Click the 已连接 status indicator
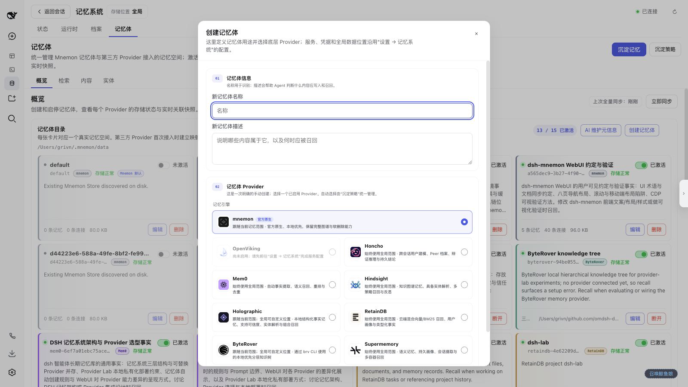 [647, 12]
